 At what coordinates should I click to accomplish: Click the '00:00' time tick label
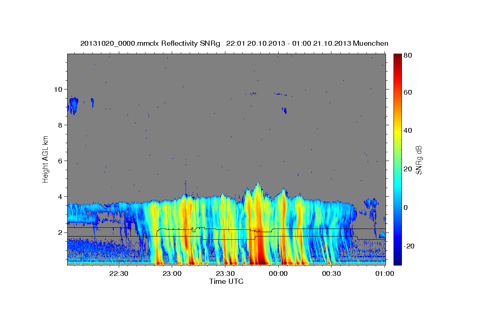click(x=278, y=274)
